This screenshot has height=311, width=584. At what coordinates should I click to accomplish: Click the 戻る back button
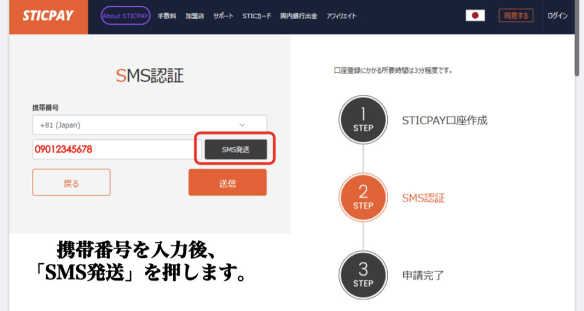pyautogui.click(x=71, y=183)
